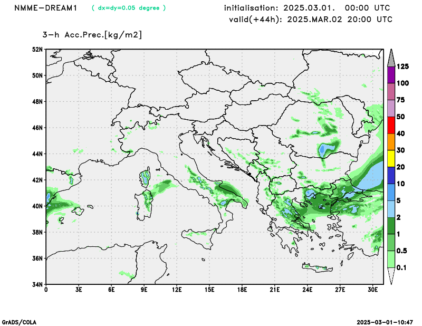Viewport: 422px width, 326px height.
Task: Click the 21E longitude label
Action: click(274, 290)
